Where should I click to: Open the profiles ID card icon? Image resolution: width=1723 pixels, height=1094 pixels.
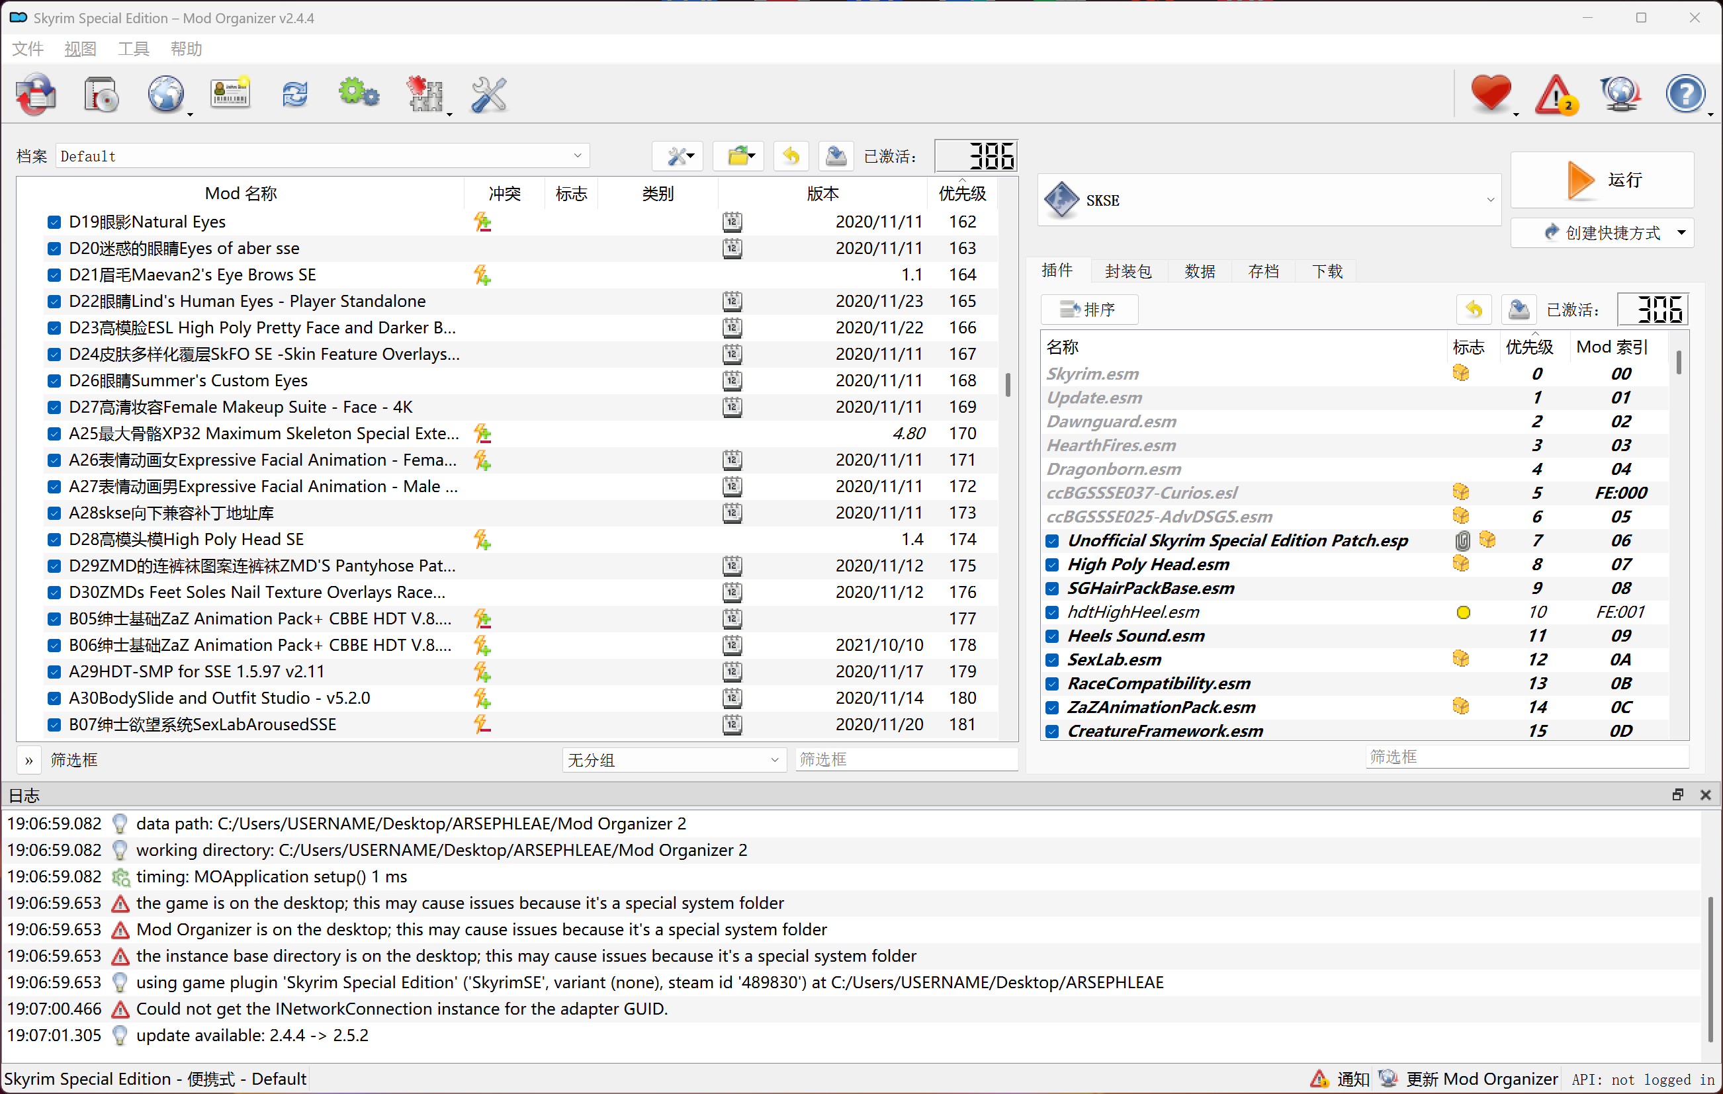(230, 94)
